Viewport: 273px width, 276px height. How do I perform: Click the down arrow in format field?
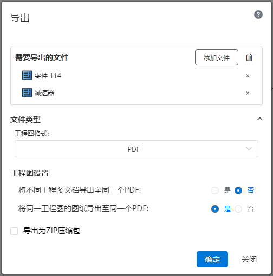pos(249,149)
